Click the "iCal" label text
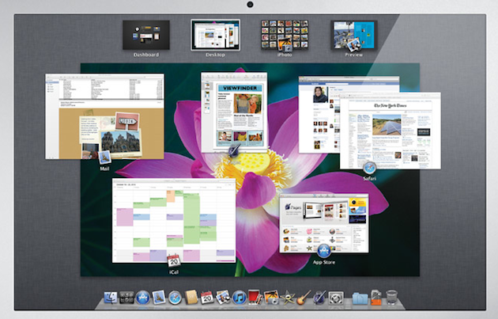The height and width of the screenshot is (319, 498). pos(174,272)
